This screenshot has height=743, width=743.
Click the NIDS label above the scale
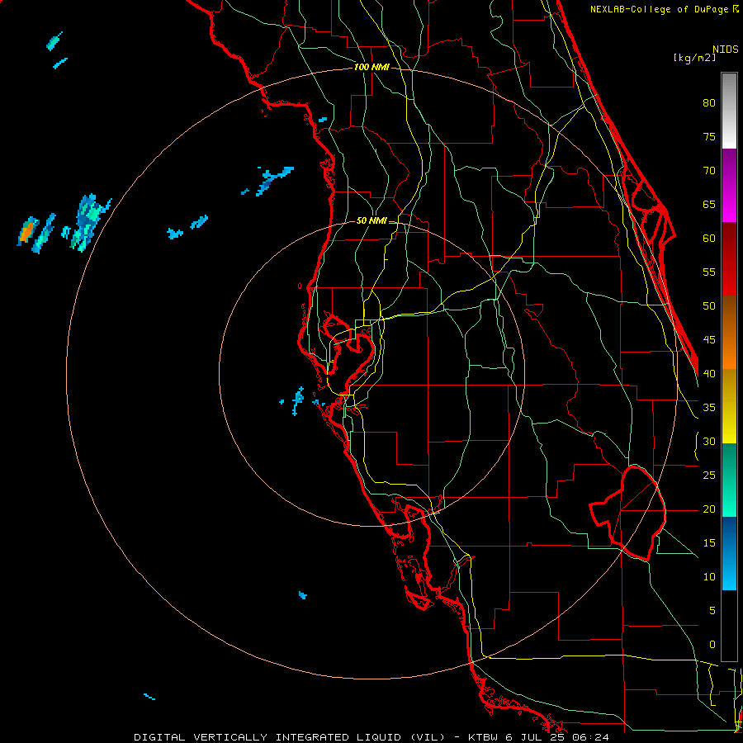click(x=726, y=50)
